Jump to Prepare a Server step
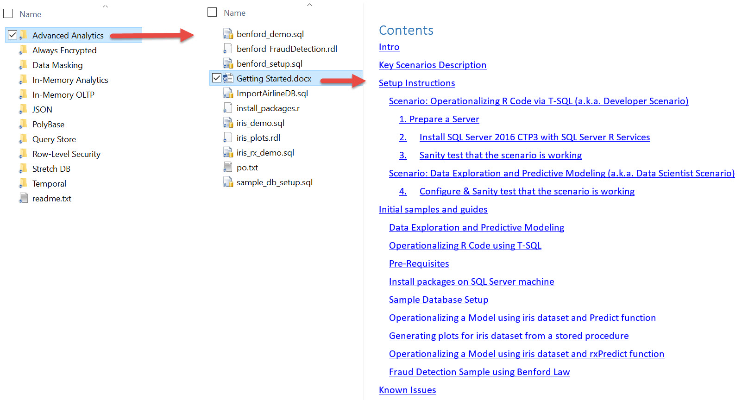The width and height of the screenshot is (748, 400). click(439, 119)
